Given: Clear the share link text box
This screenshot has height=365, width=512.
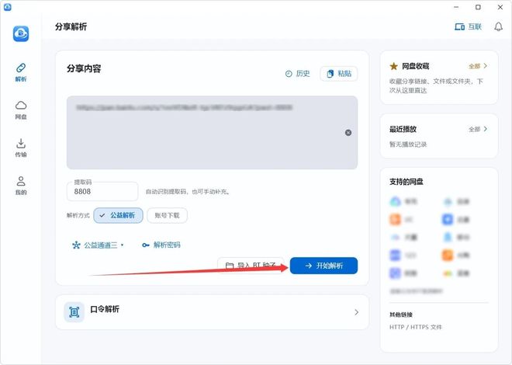Looking at the screenshot, I should click(x=348, y=133).
